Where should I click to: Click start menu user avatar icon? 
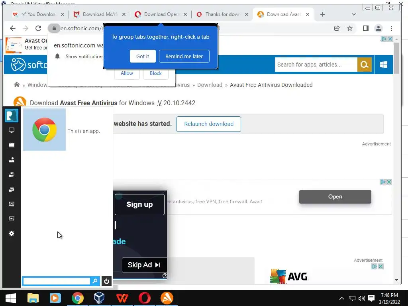point(12,116)
